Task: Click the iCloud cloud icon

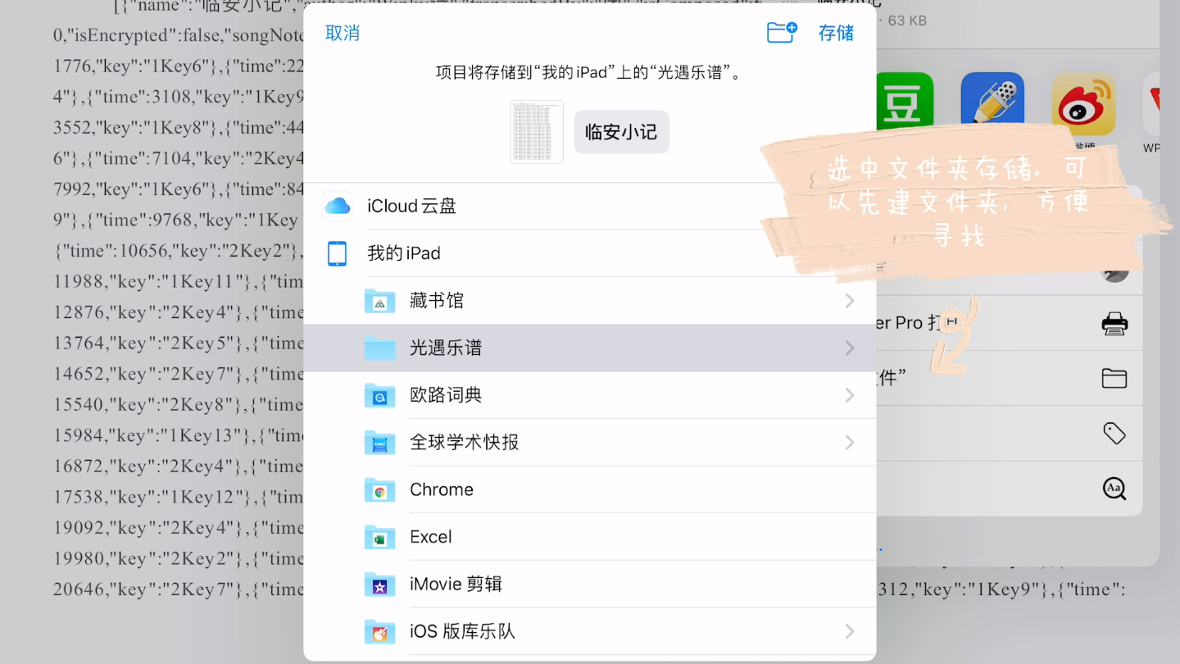Action: click(x=338, y=206)
